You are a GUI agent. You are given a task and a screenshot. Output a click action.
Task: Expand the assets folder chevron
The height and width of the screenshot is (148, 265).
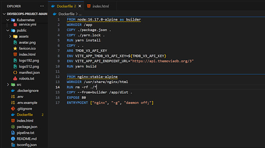pos(10,37)
